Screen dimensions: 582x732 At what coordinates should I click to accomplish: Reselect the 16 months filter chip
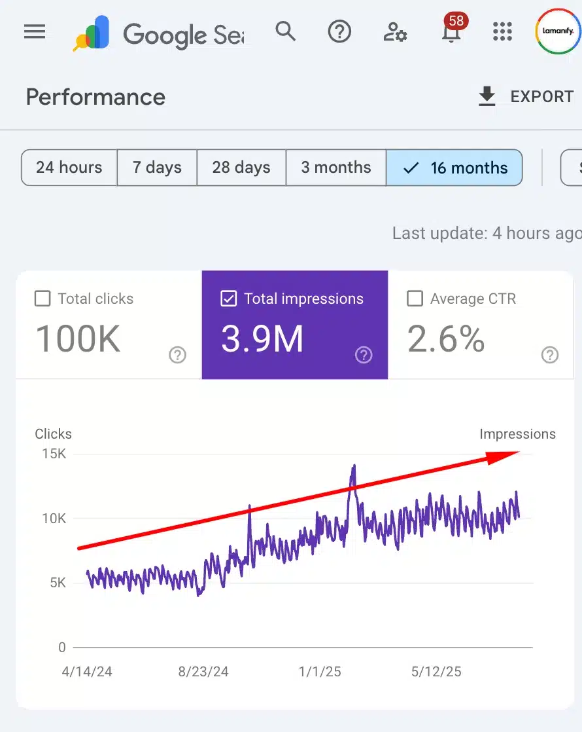(454, 168)
